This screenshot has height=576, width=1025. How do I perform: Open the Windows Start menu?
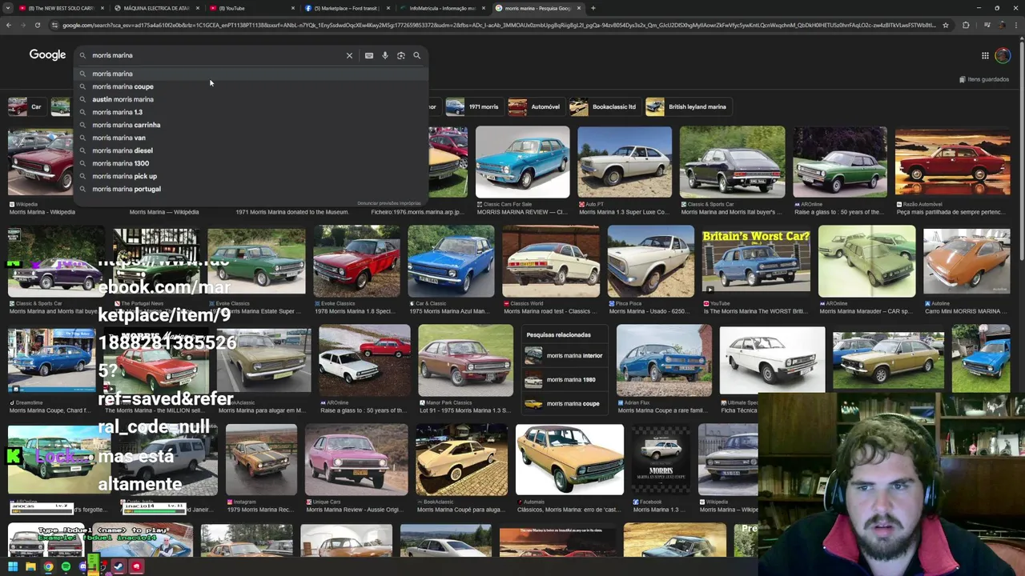[x=13, y=566]
